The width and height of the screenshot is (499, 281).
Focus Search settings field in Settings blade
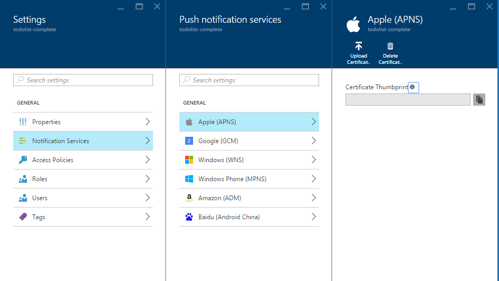[x=83, y=80]
